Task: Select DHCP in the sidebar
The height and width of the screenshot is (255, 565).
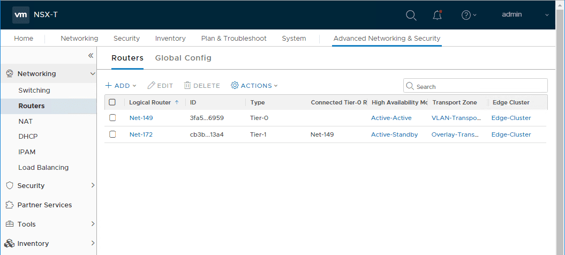Action: [x=28, y=137]
